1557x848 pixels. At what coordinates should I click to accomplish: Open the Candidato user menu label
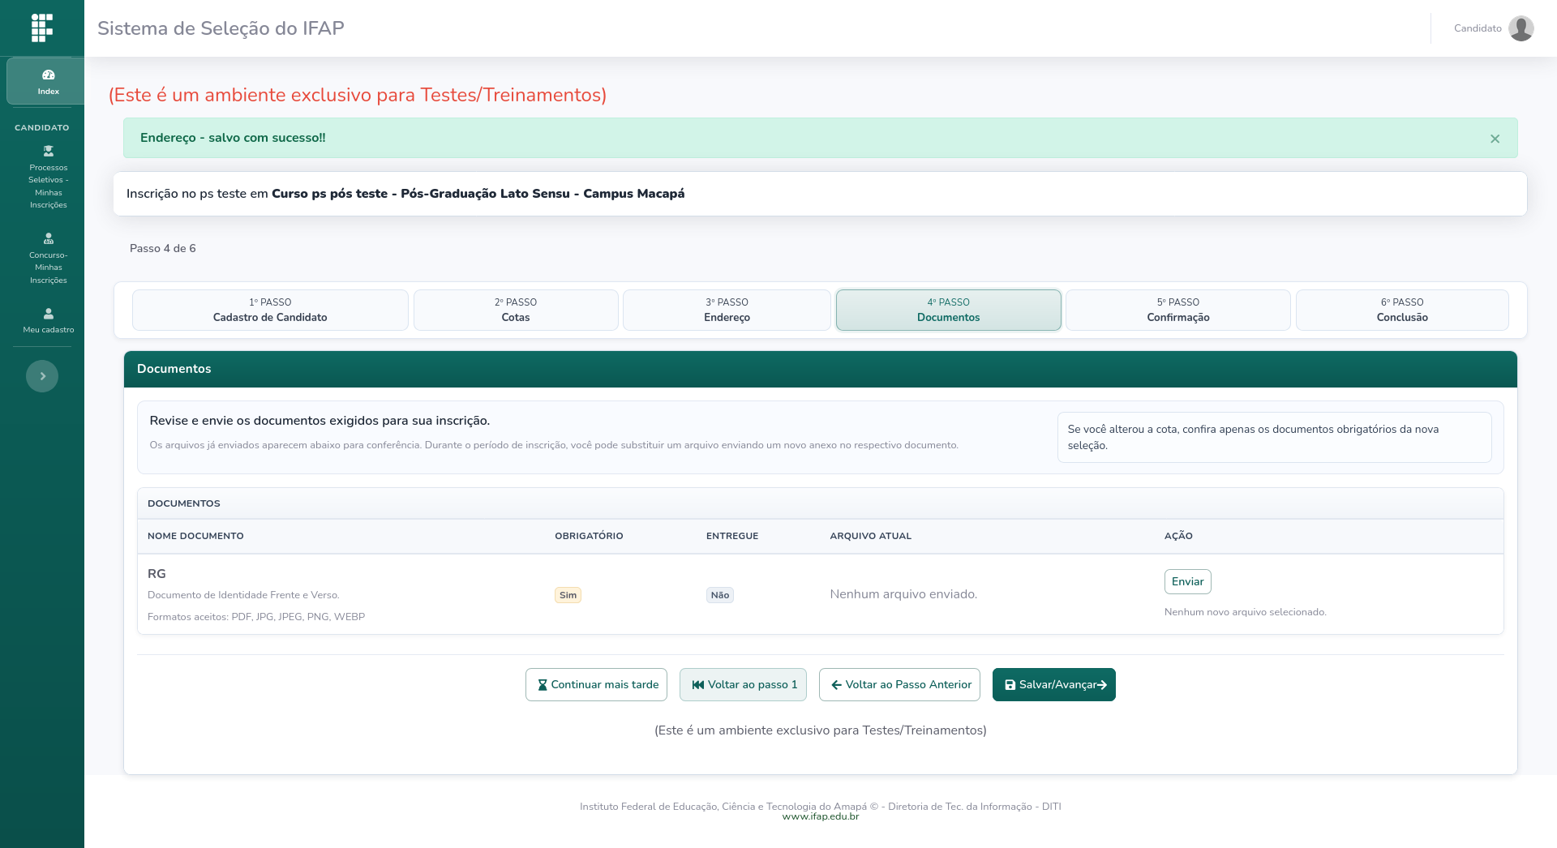1478,28
